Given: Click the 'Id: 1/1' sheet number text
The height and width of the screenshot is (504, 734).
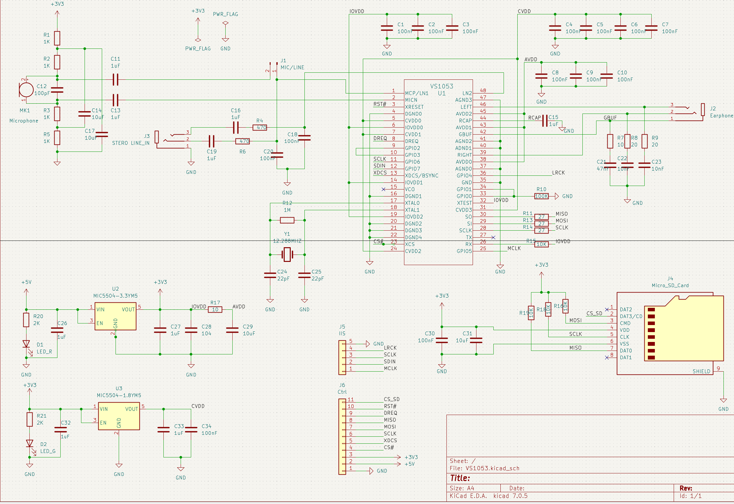Looking at the screenshot, I should point(691,496).
